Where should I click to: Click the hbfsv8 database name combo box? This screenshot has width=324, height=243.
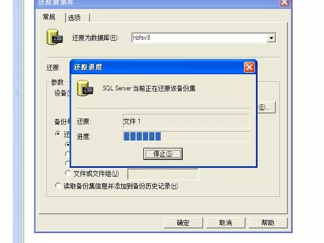pyautogui.click(x=204, y=38)
